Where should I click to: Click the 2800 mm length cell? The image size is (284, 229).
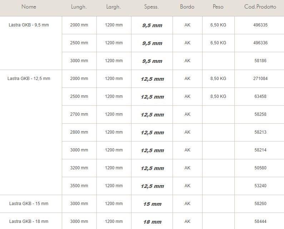pos(79,132)
